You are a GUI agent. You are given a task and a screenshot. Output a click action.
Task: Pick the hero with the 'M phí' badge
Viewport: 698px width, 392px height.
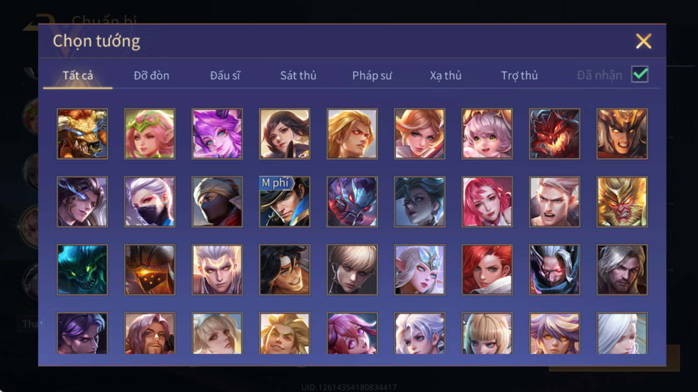pos(284,202)
